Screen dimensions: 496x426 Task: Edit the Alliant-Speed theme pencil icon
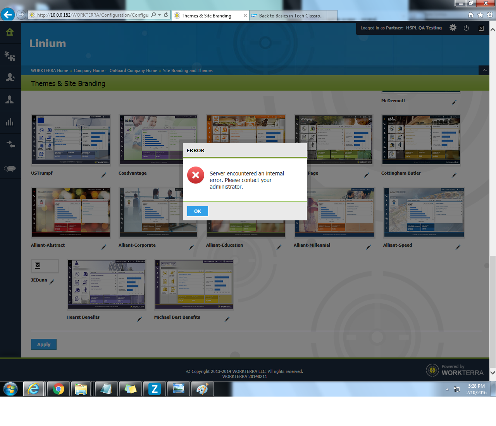tap(458, 247)
